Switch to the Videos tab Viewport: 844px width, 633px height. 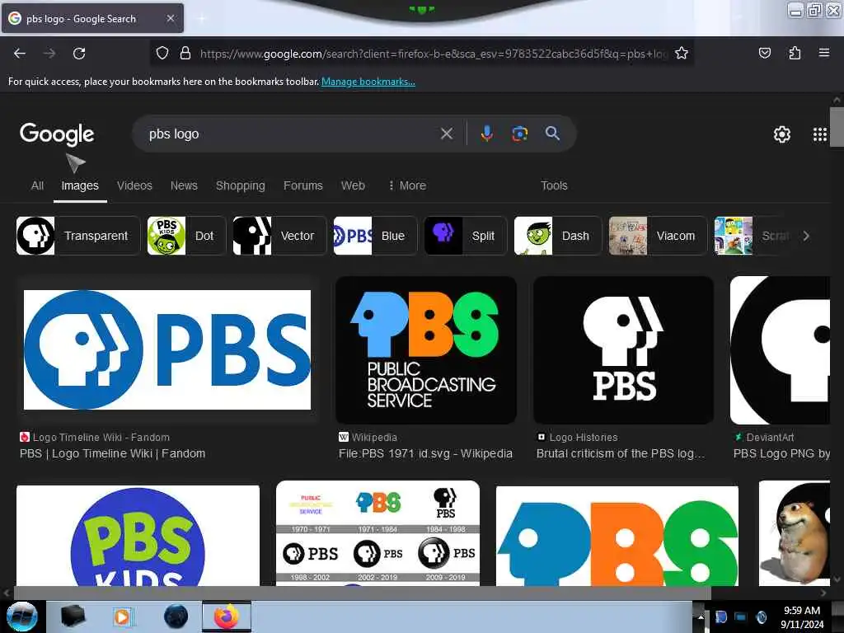point(134,185)
